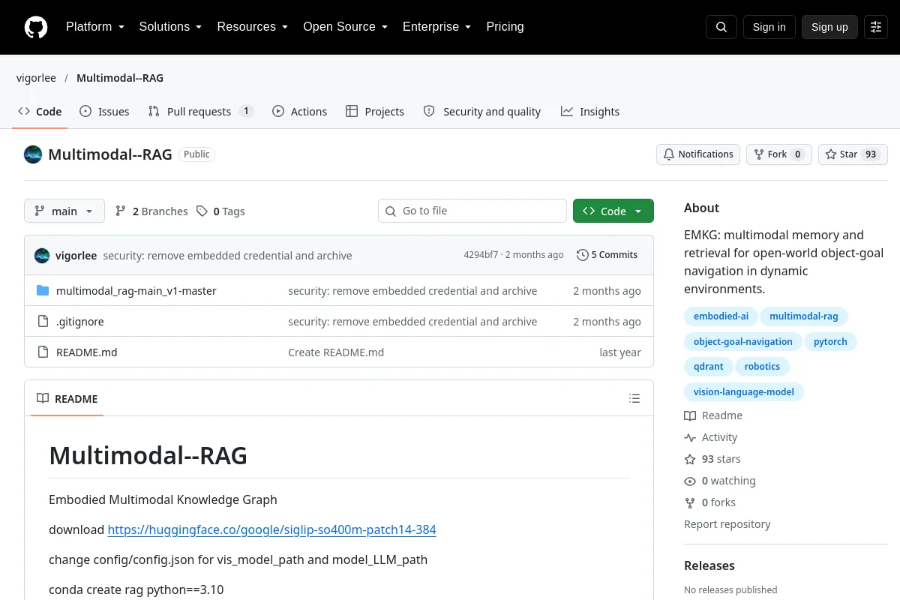The width and height of the screenshot is (900, 600).
Task: Focus the Go to file field
Action: pyautogui.click(x=472, y=211)
